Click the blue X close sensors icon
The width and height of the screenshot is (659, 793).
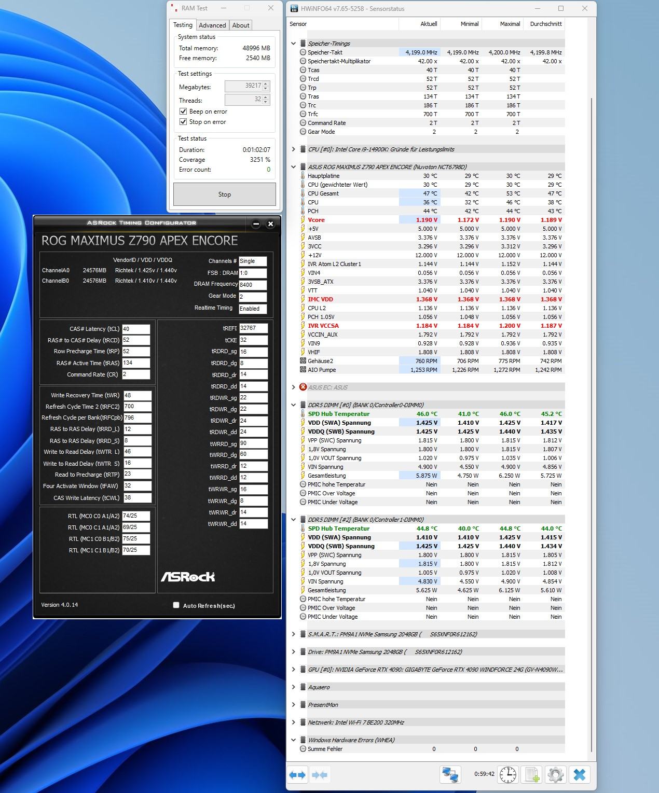(x=580, y=775)
